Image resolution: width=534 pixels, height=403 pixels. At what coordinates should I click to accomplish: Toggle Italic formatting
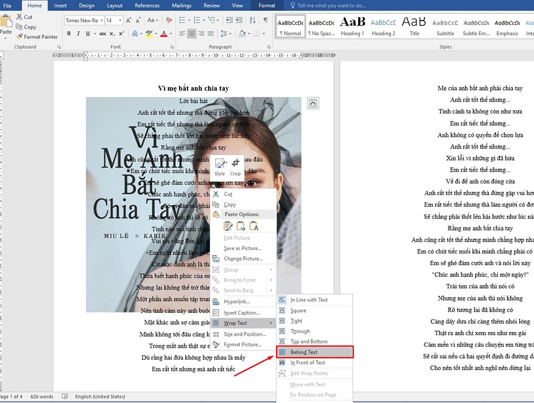[78, 33]
